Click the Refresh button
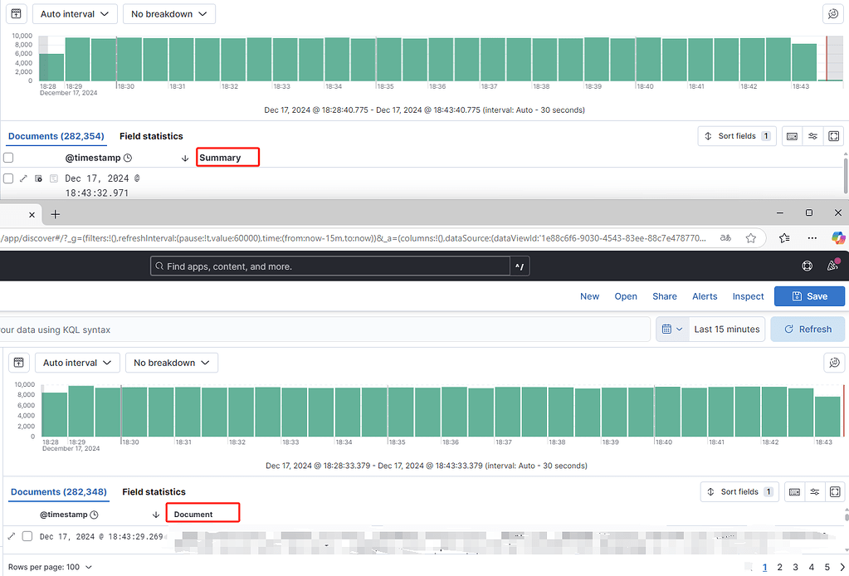Screen dimensions: 849x576 click(x=807, y=329)
